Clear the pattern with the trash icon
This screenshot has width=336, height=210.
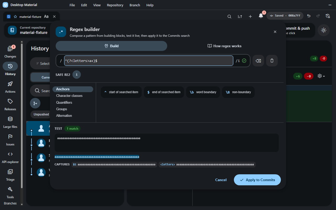click(x=272, y=61)
